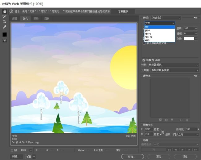Viewport: 201px width, 160px height.
Task: Click the 复位 reset button
Action: coord(159,157)
